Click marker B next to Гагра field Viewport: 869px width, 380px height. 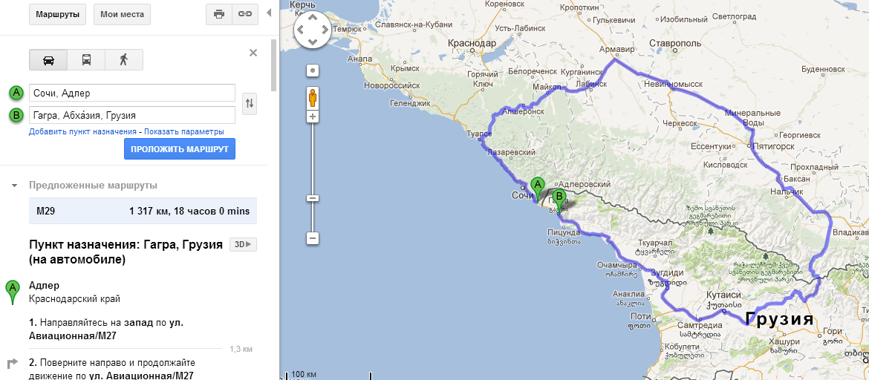16,114
